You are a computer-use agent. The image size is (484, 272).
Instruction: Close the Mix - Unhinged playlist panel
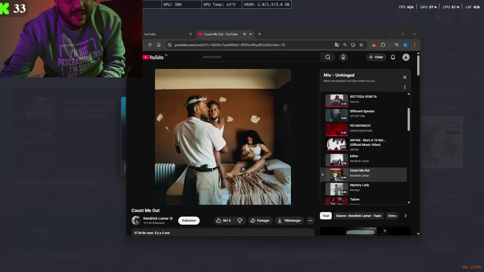click(x=405, y=77)
